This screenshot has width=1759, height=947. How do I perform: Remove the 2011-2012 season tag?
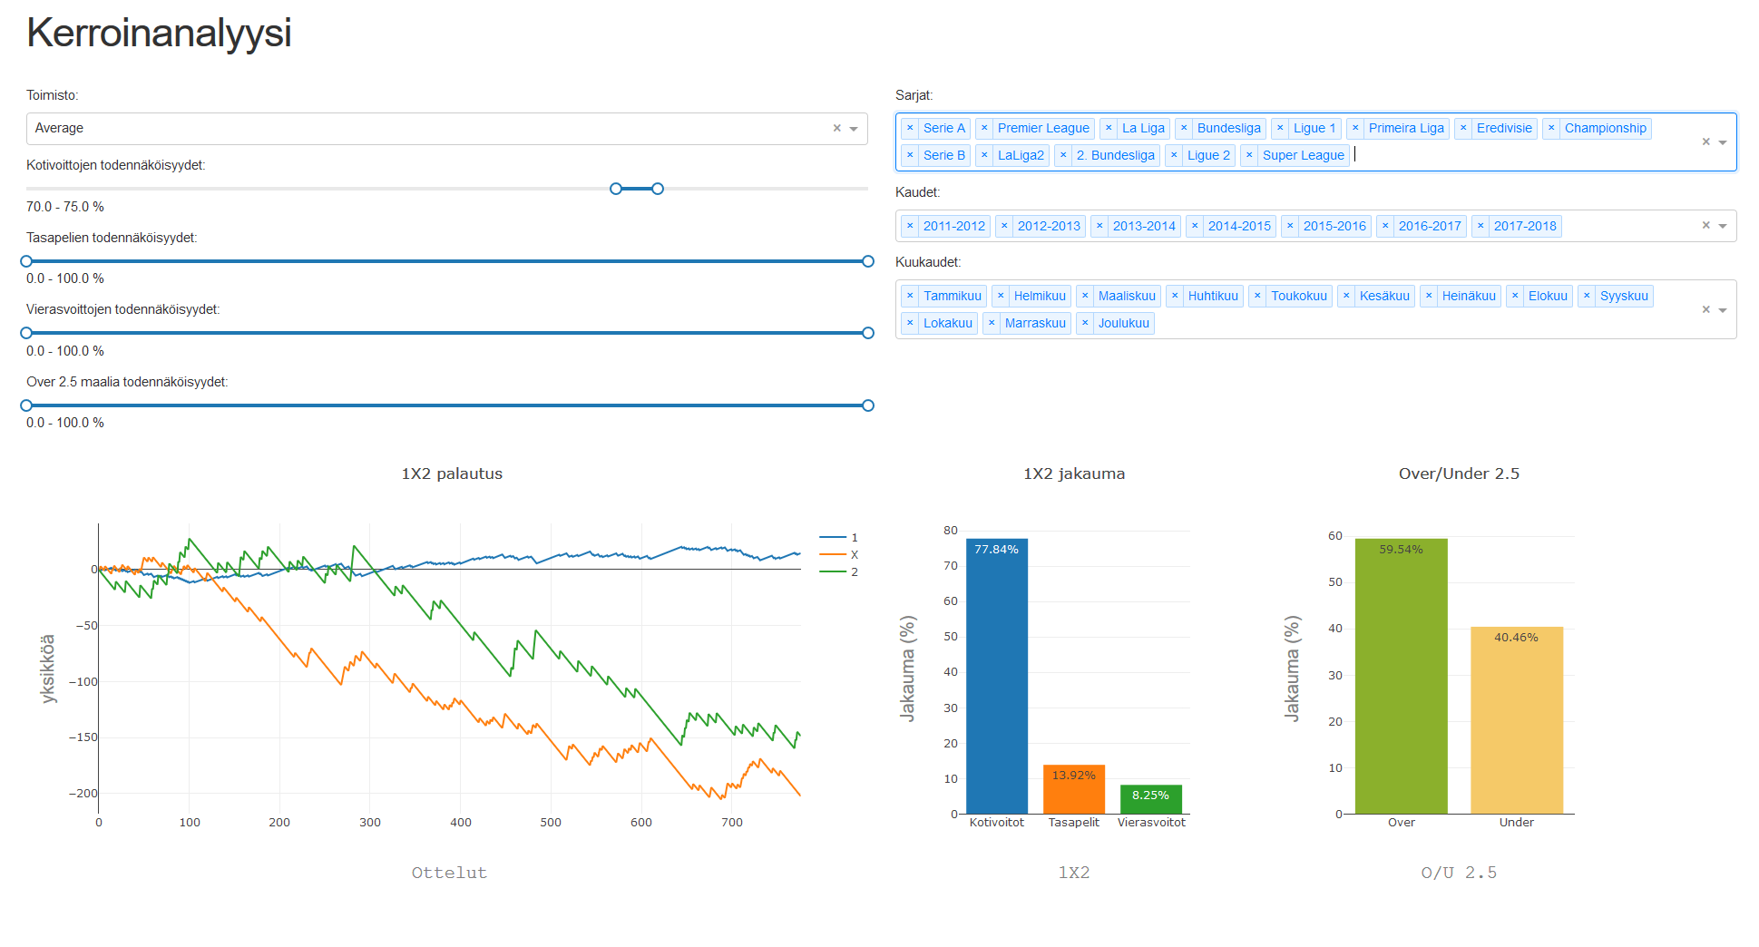click(x=910, y=227)
